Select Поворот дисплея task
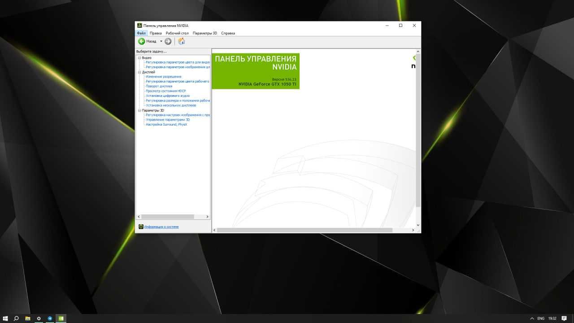The height and width of the screenshot is (323, 574). click(x=159, y=86)
